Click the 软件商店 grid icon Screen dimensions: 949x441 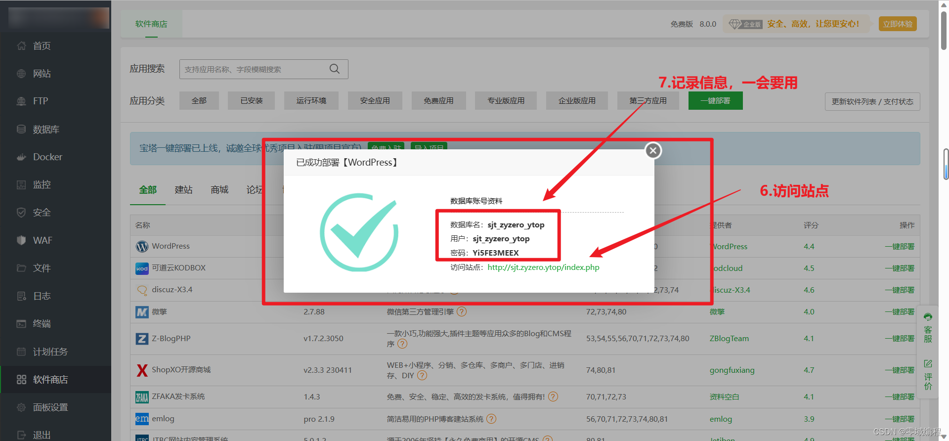(21, 380)
